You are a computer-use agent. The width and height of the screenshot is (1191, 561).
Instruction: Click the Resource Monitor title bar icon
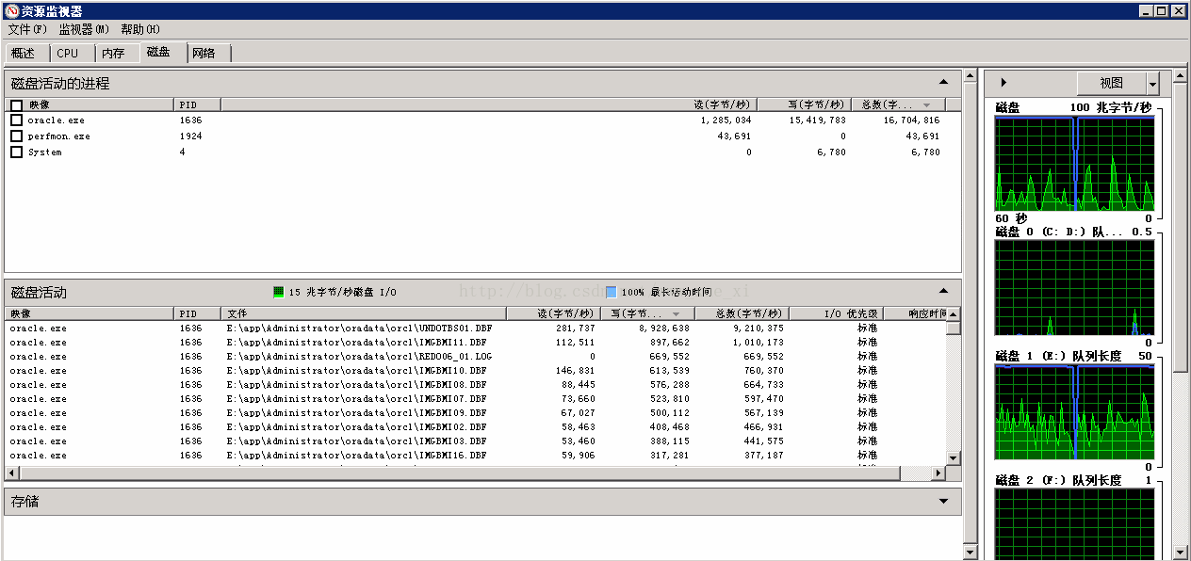[10, 10]
